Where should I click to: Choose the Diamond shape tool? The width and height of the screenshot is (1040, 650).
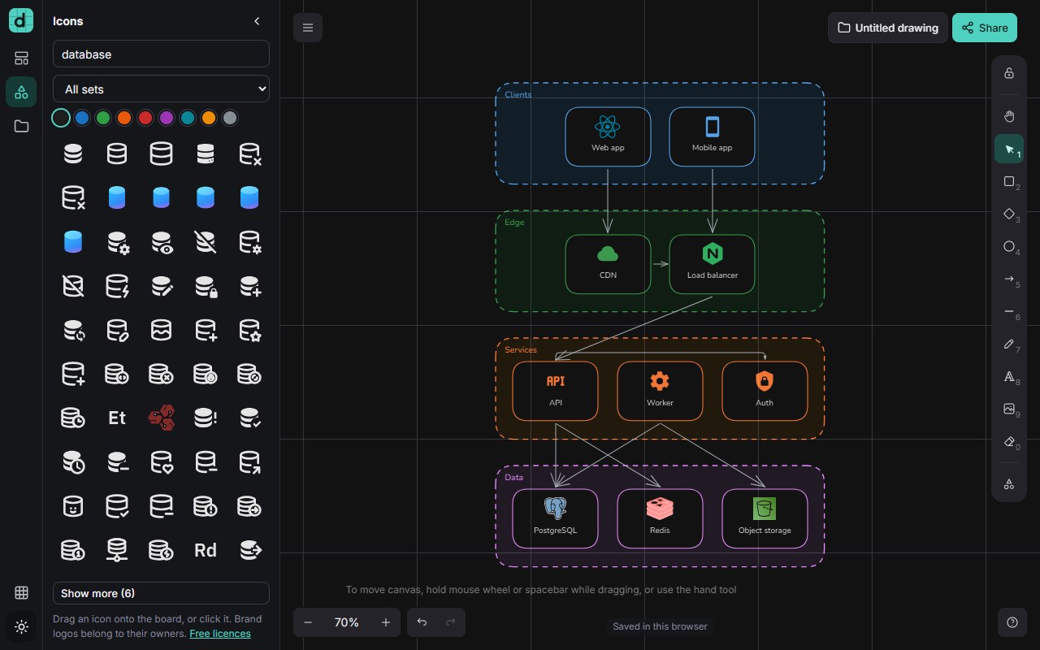(x=1009, y=214)
